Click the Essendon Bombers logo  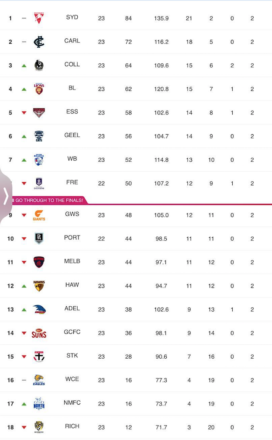pos(38,112)
